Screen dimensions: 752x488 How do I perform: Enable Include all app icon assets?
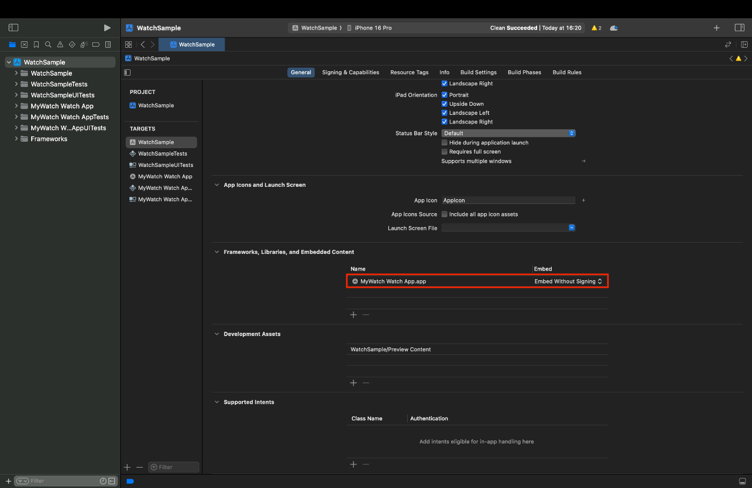pos(444,214)
